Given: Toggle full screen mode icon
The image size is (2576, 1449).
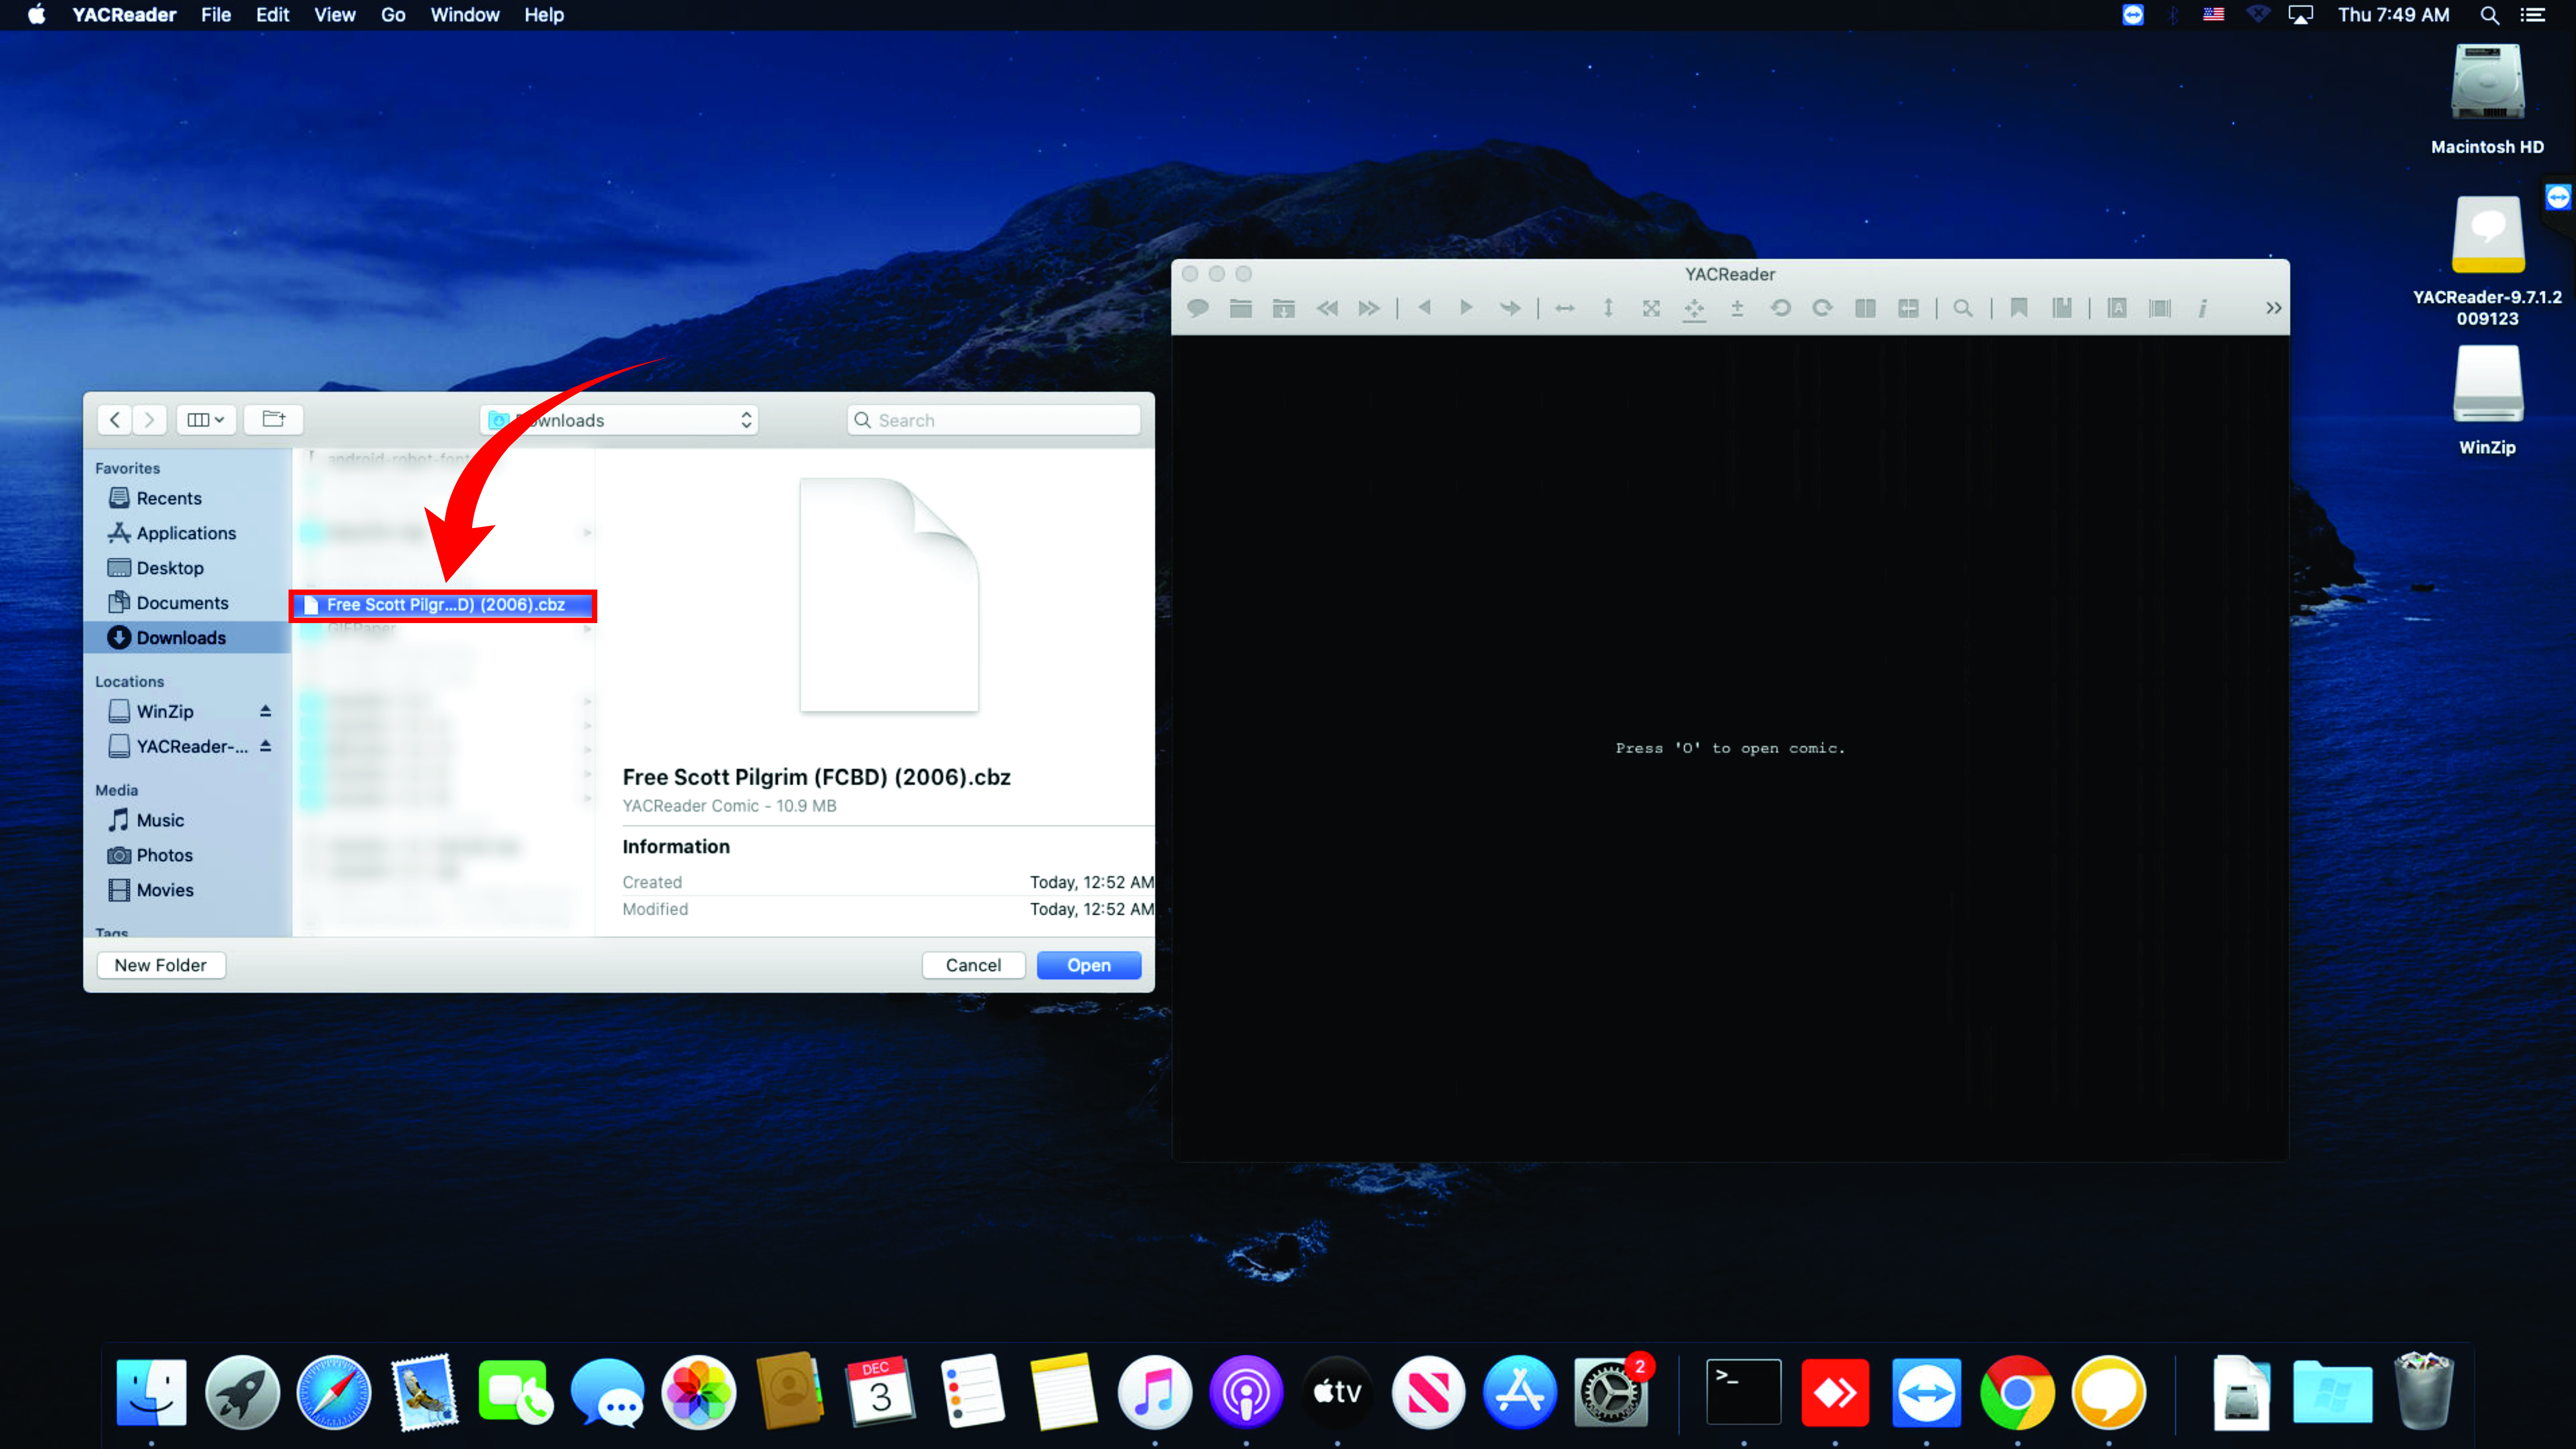Looking at the screenshot, I should click(1651, 308).
